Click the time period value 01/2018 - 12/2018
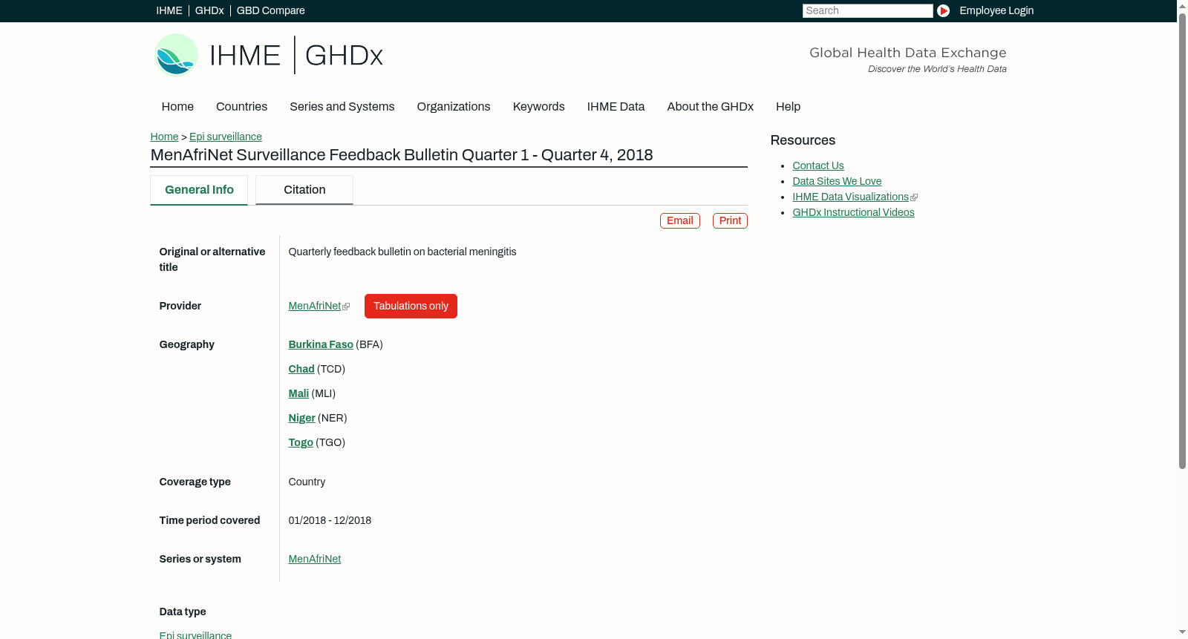This screenshot has height=639, width=1188. click(330, 520)
